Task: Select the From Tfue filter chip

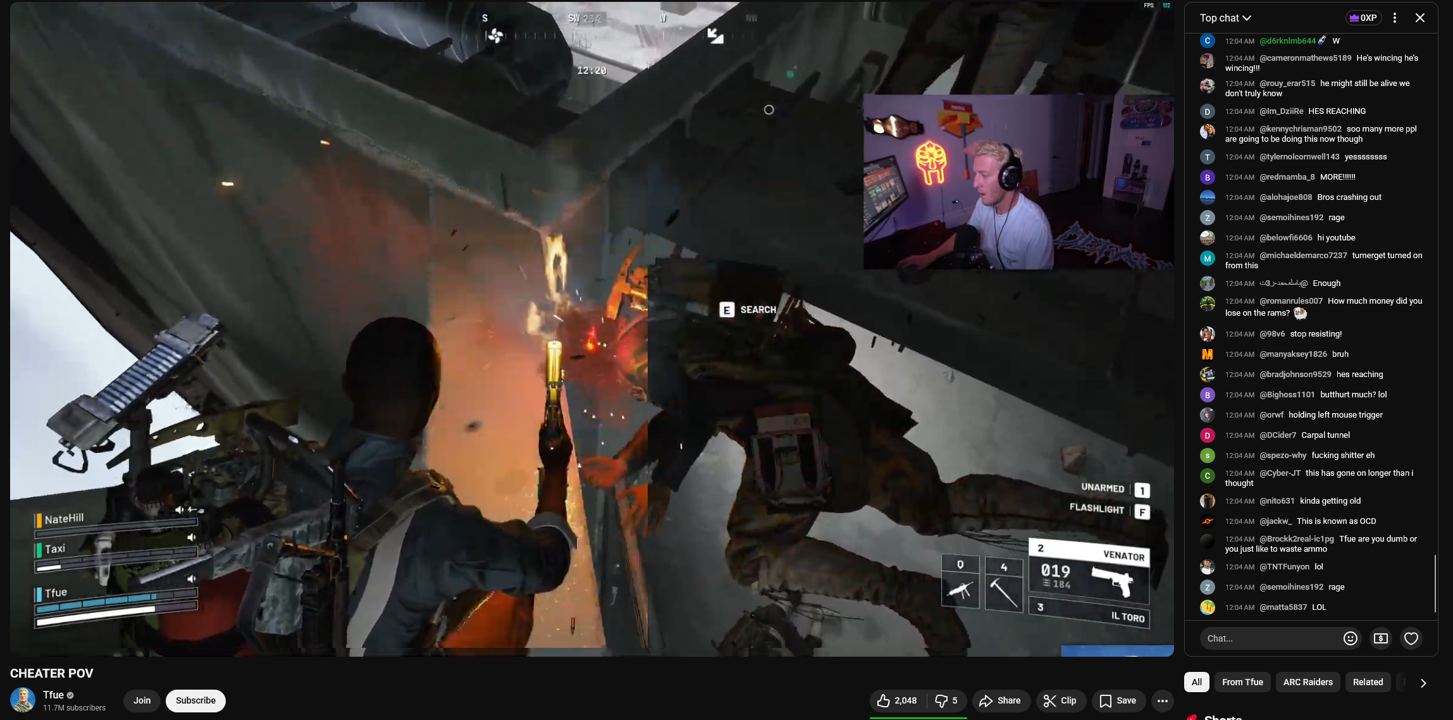Action: point(1242,682)
